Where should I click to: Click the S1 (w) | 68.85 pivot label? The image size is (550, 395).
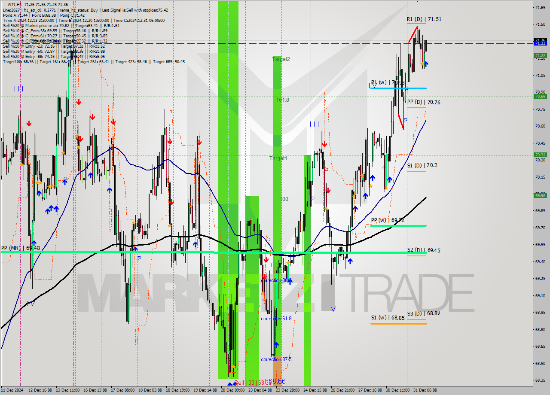388,318
